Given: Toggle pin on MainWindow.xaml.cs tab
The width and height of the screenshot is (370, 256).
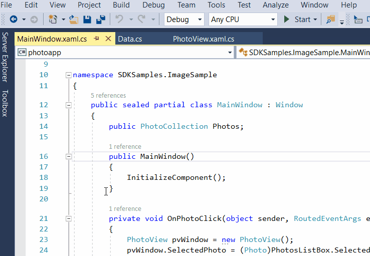Looking at the screenshot, I should 96,38.
